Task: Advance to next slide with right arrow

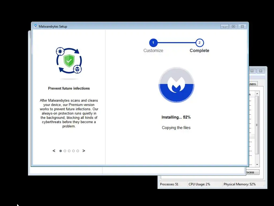Action: click(84, 151)
